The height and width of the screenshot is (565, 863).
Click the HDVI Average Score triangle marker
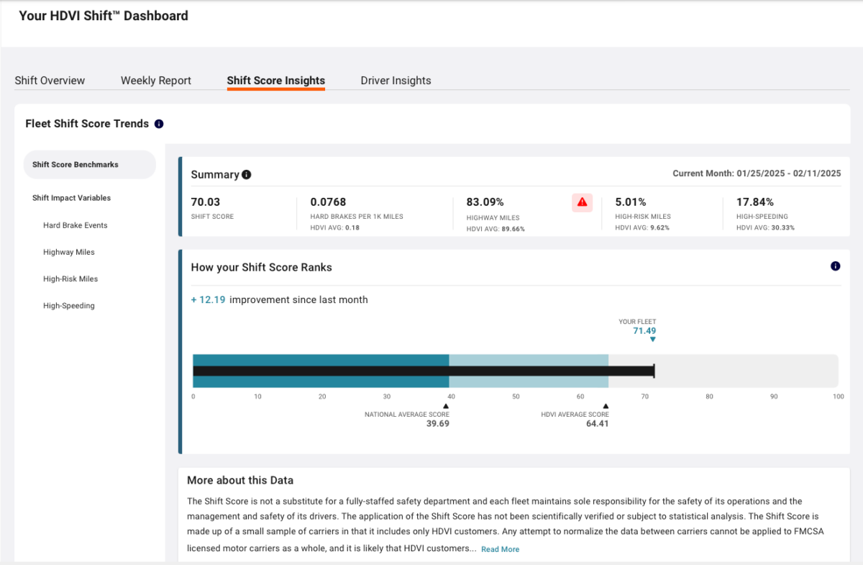coord(606,406)
